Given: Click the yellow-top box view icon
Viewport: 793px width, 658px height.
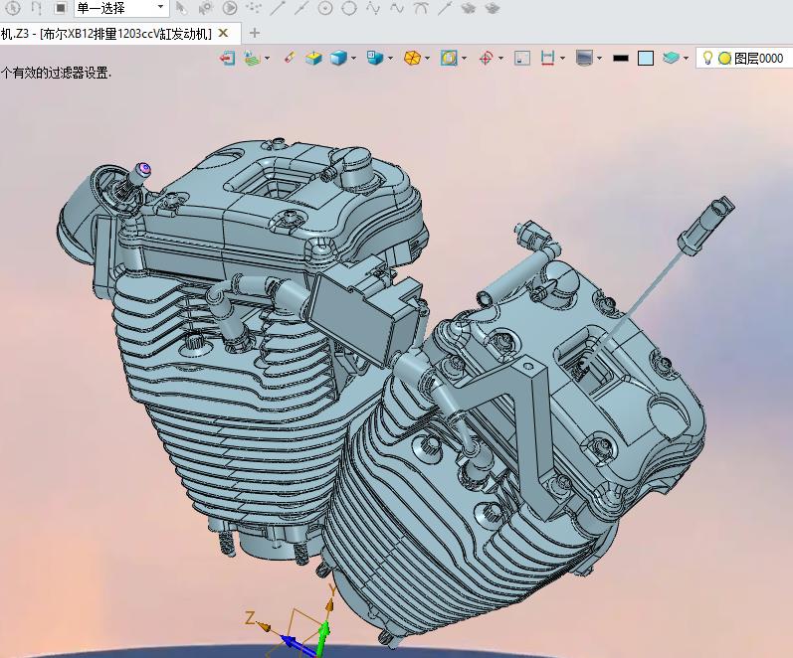Looking at the screenshot, I should tap(313, 58).
